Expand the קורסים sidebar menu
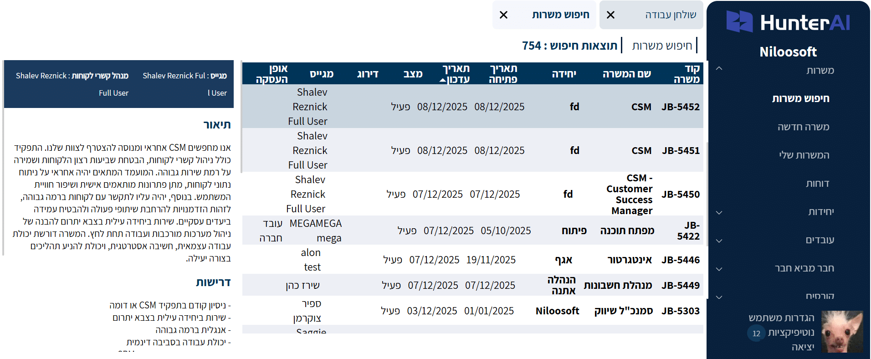 719,297
